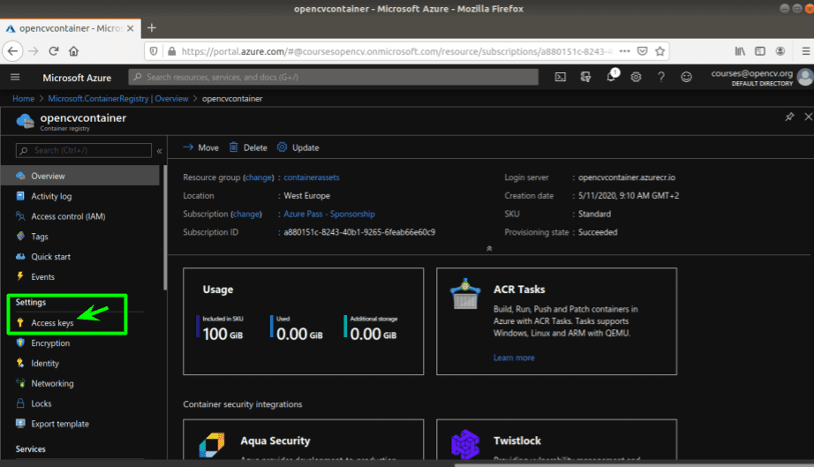Viewport: 814px width, 467px height.
Task: Show notifications bell
Action: click(611, 77)
